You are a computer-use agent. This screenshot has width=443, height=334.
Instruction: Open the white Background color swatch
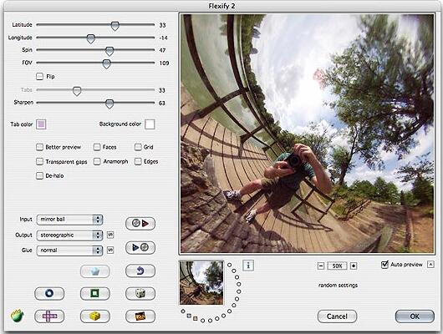pyautogui.click(x=150, y=124)
